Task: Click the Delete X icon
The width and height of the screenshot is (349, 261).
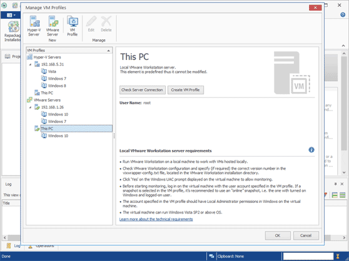Action: (x=106, y=24)
